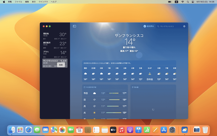Open Calendar from the Dock

(79, 130)
